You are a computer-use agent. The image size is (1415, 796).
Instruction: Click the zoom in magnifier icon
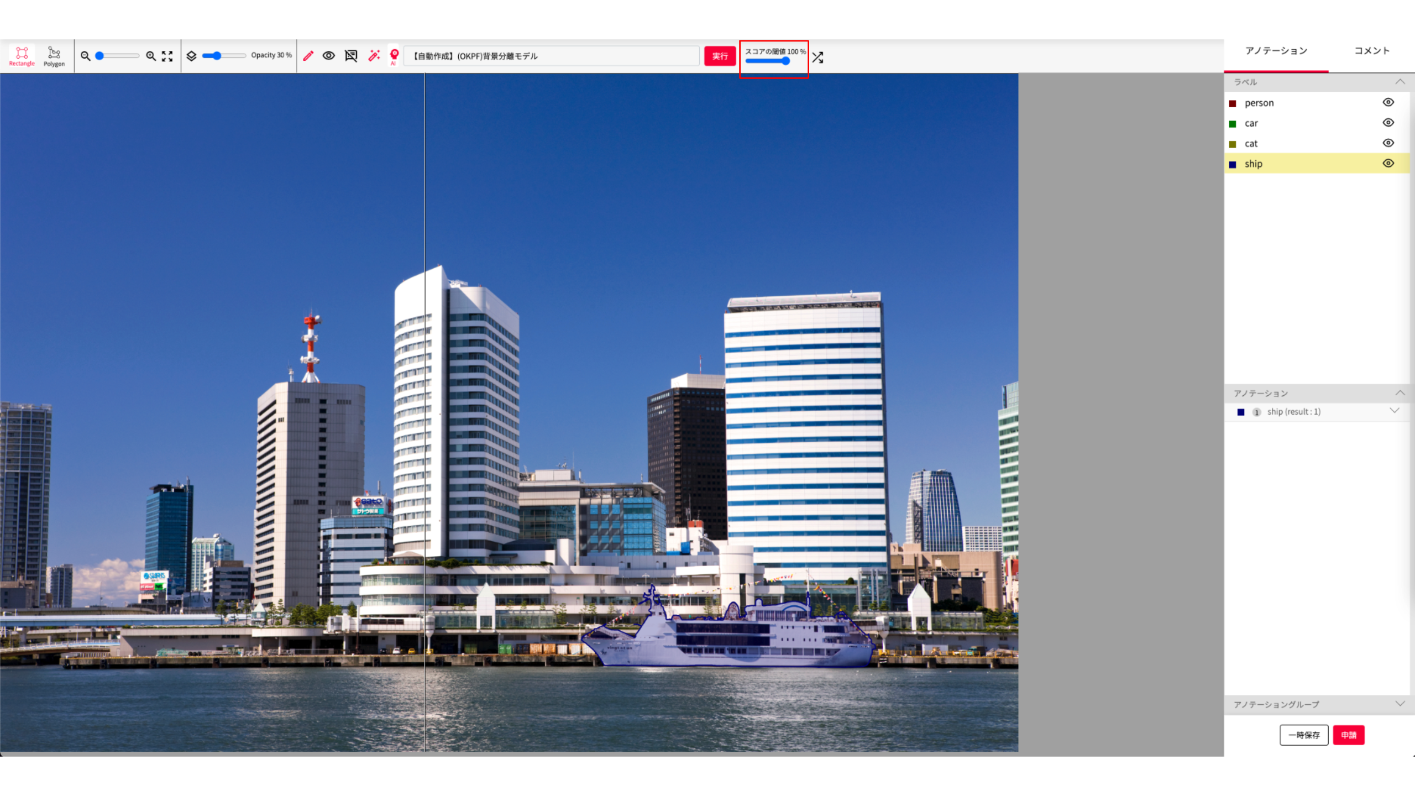pyautogui.click(x=150, y=56)
